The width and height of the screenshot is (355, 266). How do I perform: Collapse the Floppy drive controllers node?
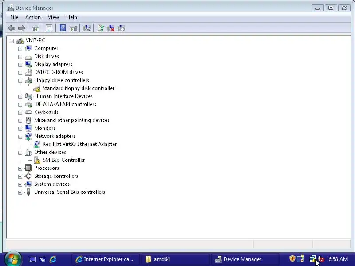click(20, 81)
